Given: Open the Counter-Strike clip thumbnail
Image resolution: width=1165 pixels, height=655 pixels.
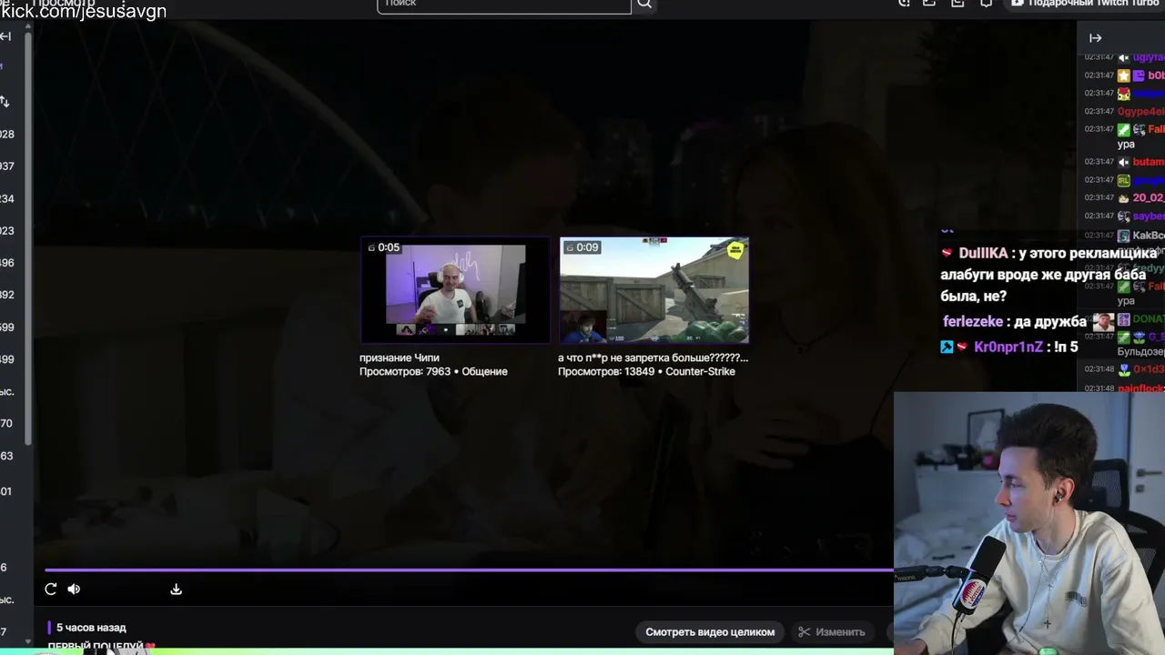Looking at the screenshot, I should [653, 290].
